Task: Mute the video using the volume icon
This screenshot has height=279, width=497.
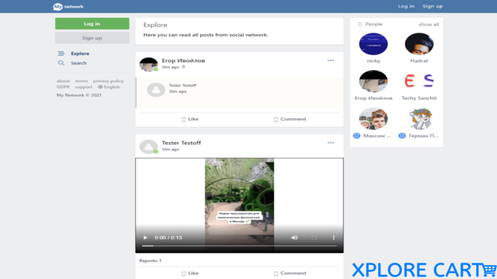Action: [294, 238]
